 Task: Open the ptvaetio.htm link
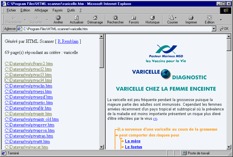[x=29, y=103]
